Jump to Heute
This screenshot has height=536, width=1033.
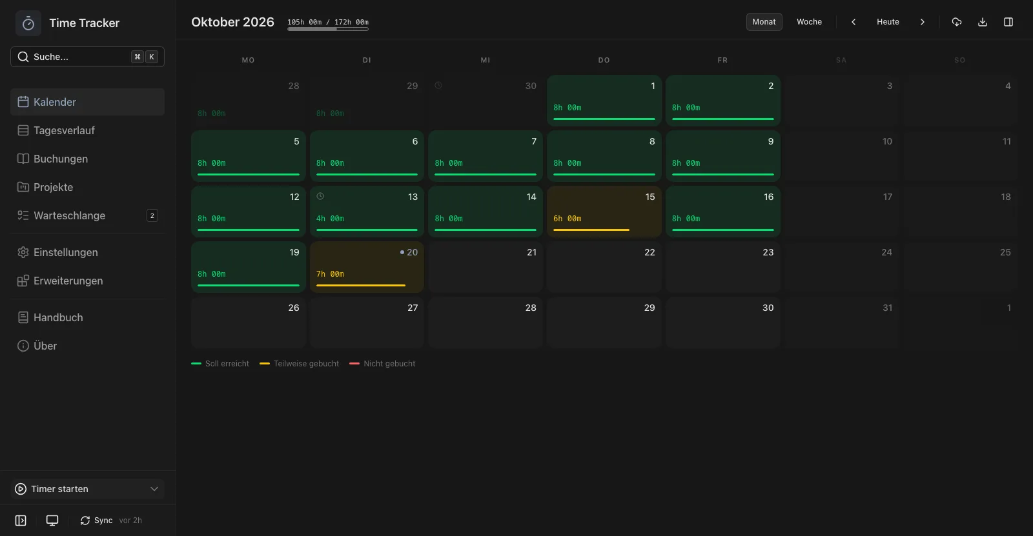[888, 22]
